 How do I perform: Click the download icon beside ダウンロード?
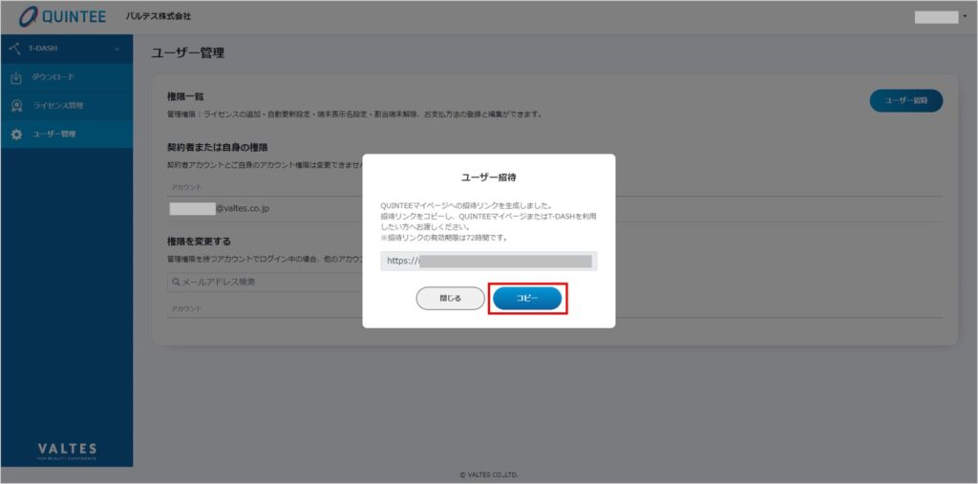(16, 76)
